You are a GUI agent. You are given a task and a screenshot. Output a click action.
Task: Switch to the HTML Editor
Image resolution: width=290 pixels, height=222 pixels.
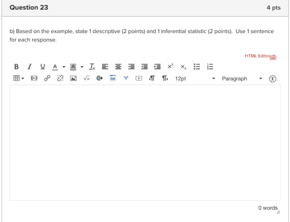257,56
